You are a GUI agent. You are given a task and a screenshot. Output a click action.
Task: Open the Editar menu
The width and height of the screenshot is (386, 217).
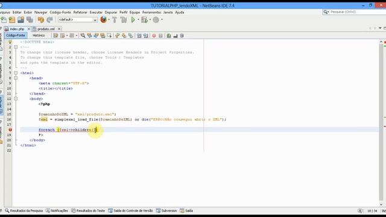click(x=17, y=12)
